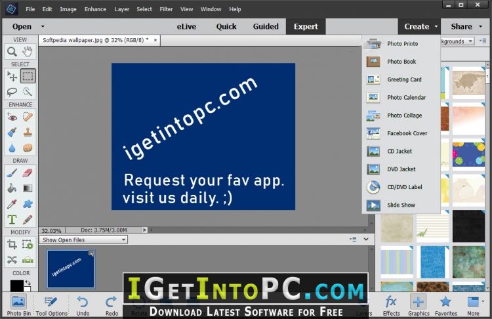Screen dimensions: 492x319
Task: Switch to Guided edit mode
Action: (x=266, y=27)
